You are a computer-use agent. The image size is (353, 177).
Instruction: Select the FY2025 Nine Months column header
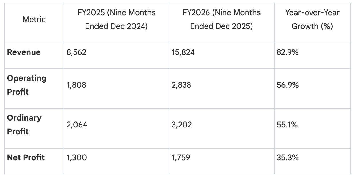point(116,20)
